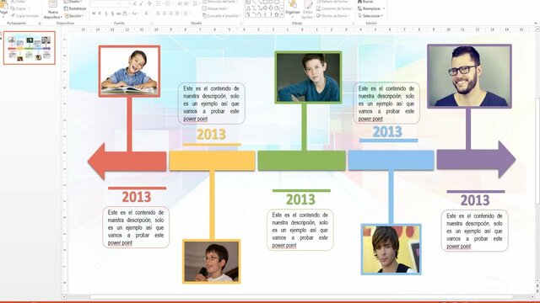
Task: Click Restablecer slide button
Action: [75, 8]
